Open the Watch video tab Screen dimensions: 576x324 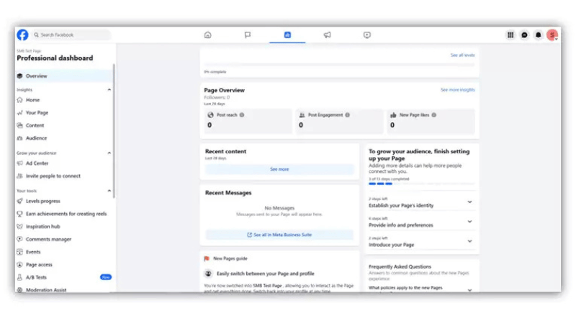click(x=367, y=35)
